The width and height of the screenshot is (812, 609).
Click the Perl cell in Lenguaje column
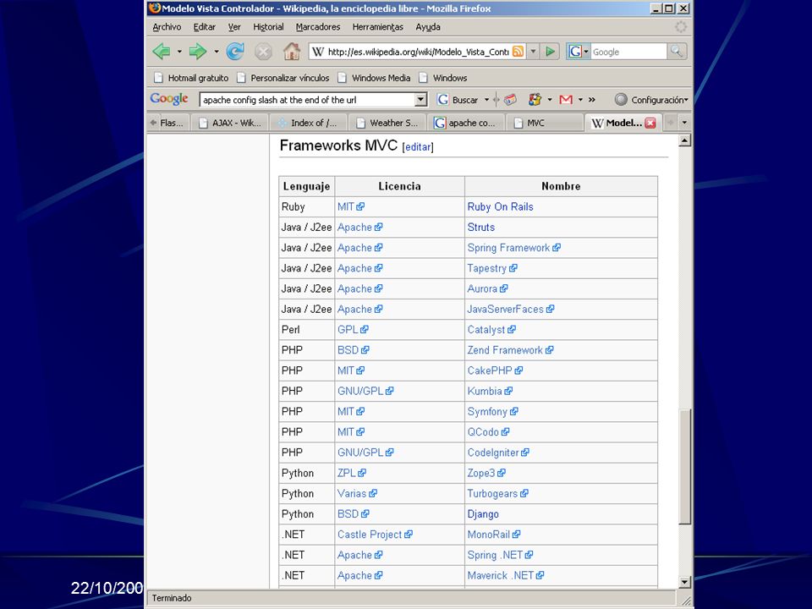click(306, 330)
